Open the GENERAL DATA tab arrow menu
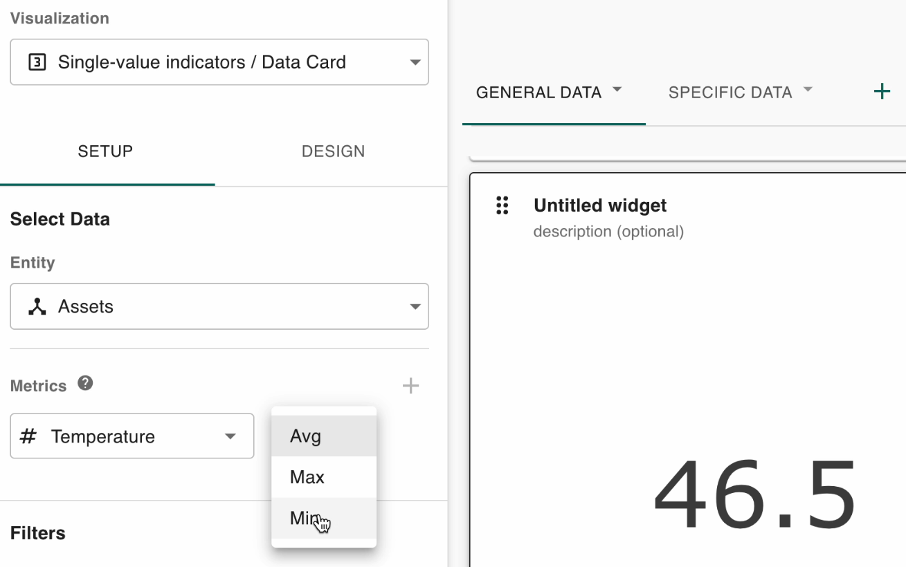 click(x=617, y=90)
